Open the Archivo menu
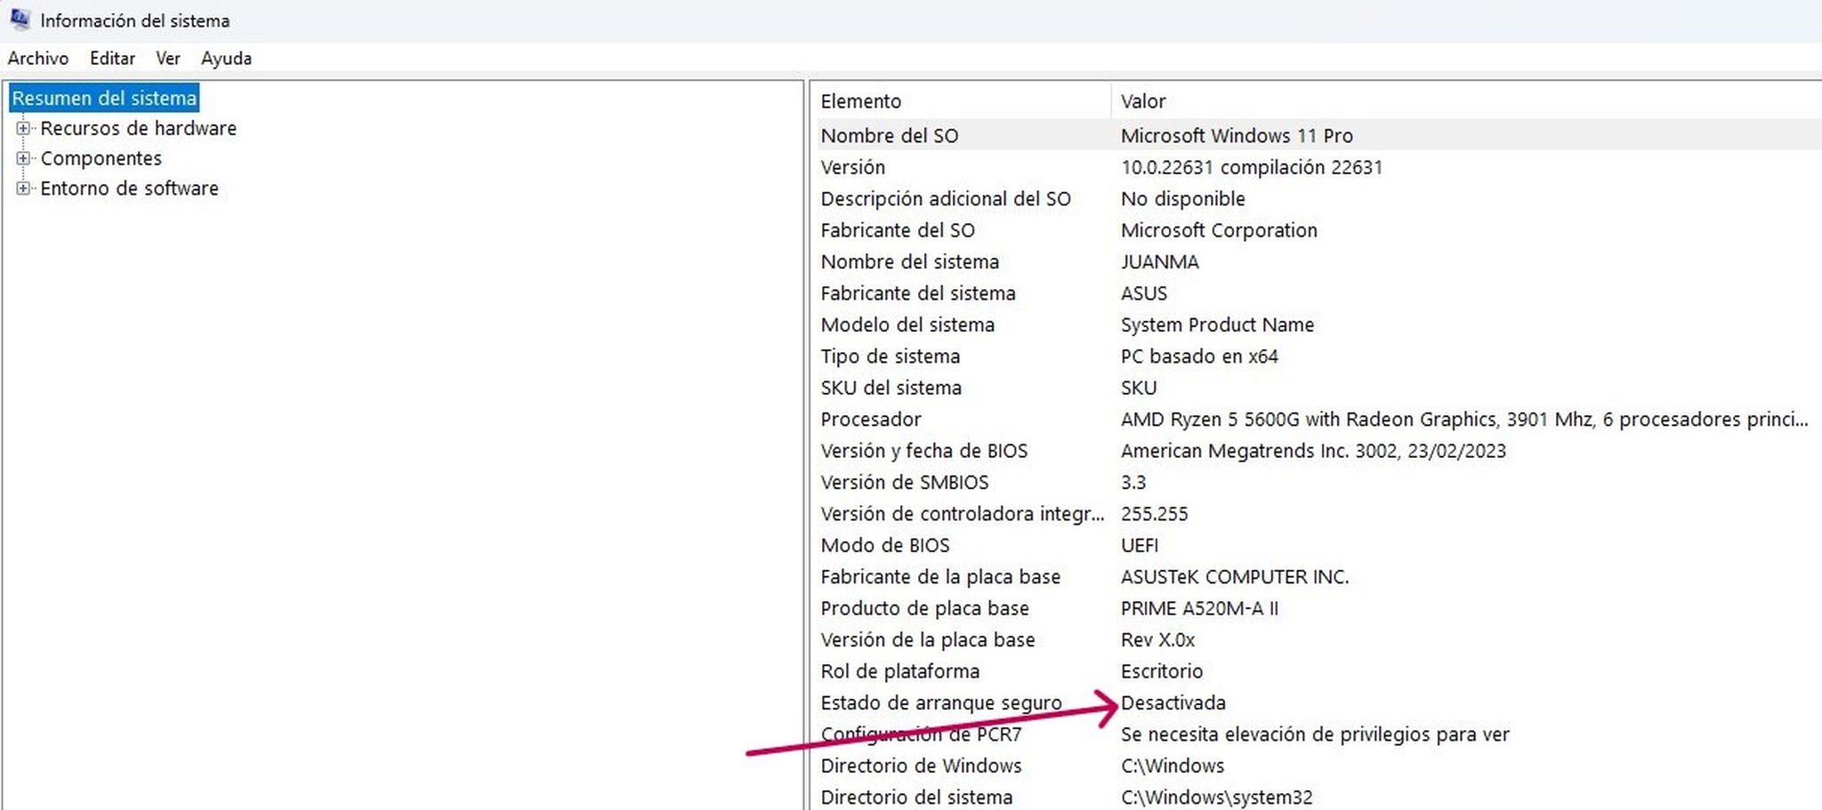The width and height of the screenshot is (1822, 810). click(x=39, y=58)
